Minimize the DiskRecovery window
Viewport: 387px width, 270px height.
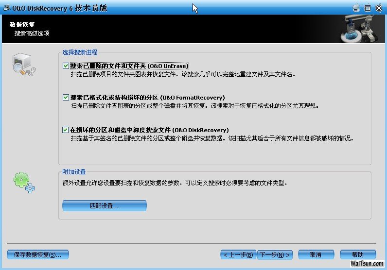pos(356,8)
